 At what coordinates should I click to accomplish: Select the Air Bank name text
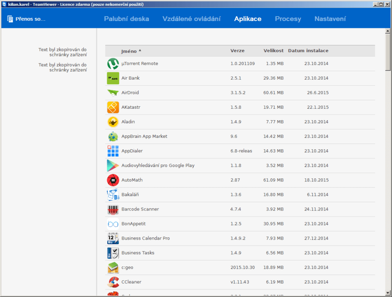(131, 78)
